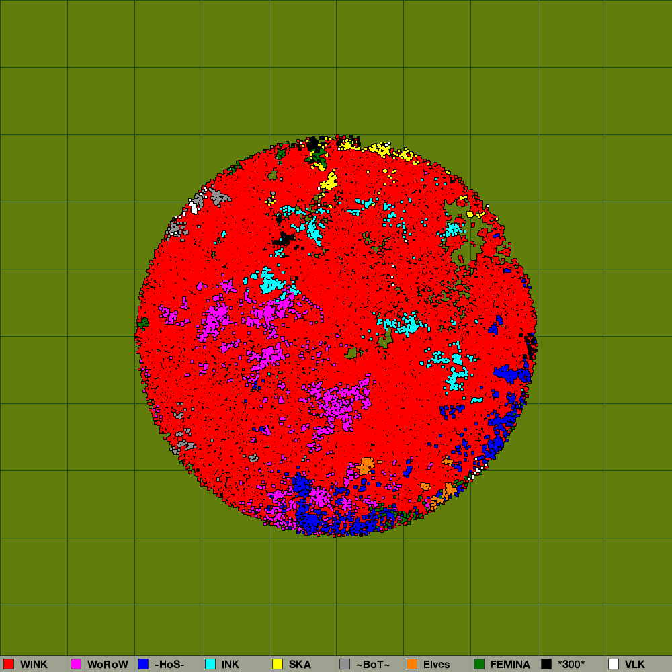This screenshot has height=672, width=672.
Task: Click the INK legend label
Action: (x=230, y=664)
